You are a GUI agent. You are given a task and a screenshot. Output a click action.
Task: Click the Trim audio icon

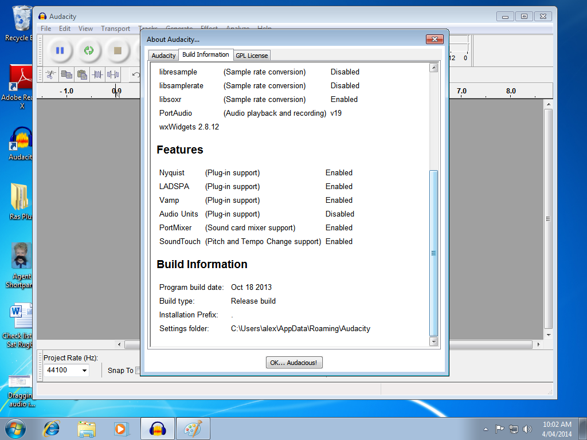tap(97, 75)
